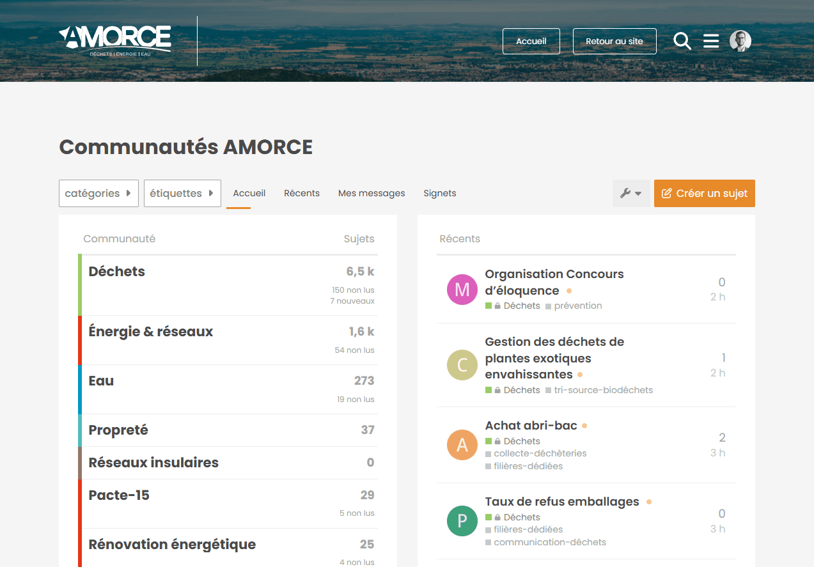Click the prévention tag
The width and height of the screenshot is (814, 567).
coord(574,306)
